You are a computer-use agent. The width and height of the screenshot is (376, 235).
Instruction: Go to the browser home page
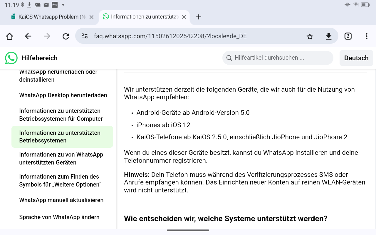click(x=9, y=36)
